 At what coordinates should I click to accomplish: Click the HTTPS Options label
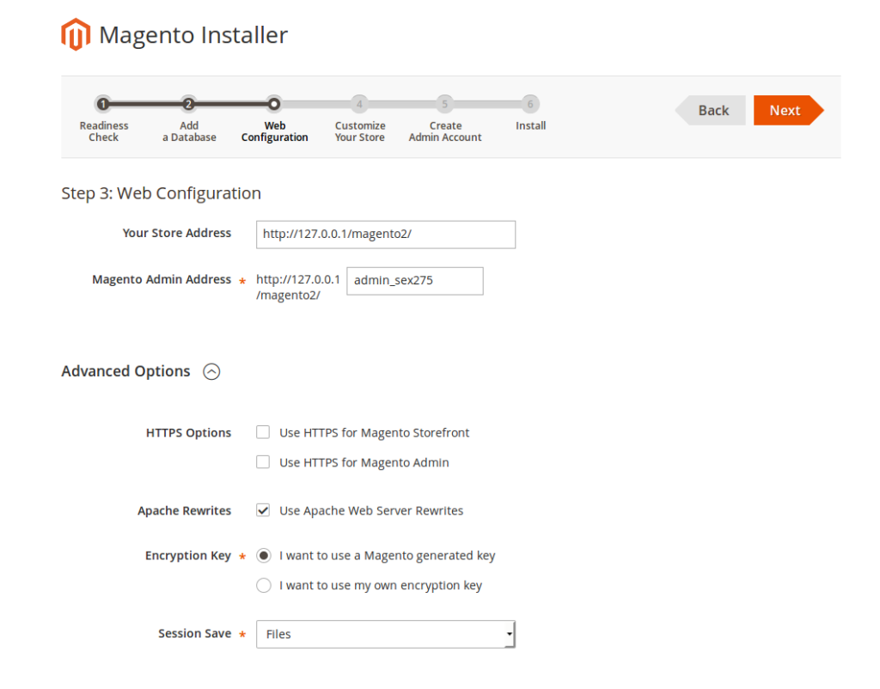click(x=188, y=433)
